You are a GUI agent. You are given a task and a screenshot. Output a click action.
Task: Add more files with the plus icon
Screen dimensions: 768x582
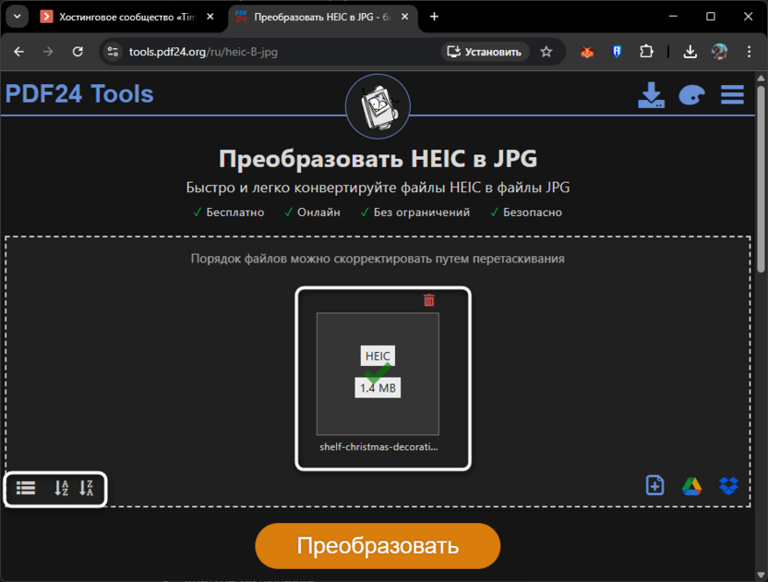[654, 485]
